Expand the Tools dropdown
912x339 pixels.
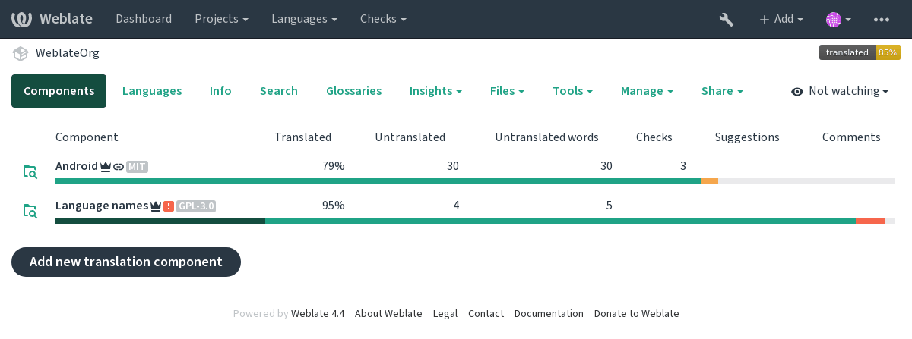click(572, 91)
